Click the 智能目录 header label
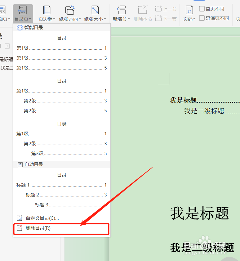The height and width of the screenshot is (261, 240). click(34, 28)
